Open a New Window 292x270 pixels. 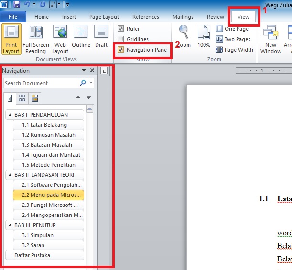(x=271, y=39)
